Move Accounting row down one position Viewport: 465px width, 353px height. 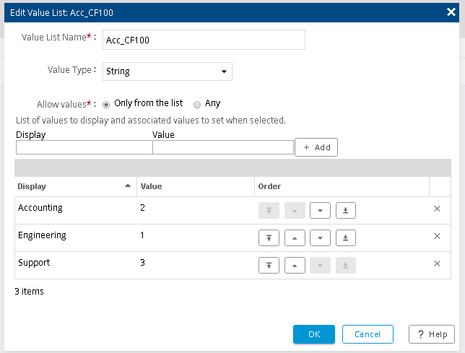pyautogui.click(x=320, y=210)
